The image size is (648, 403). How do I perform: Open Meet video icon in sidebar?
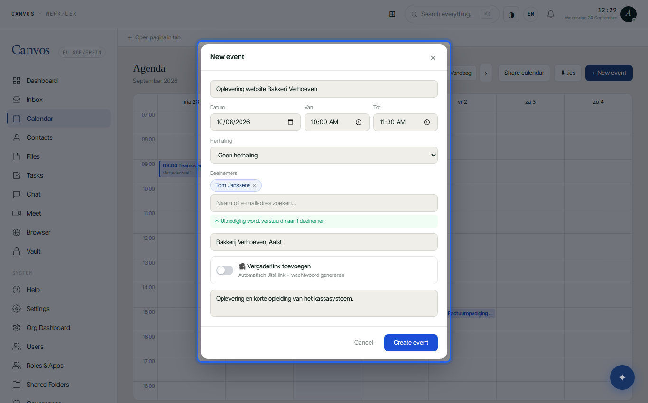17,213
